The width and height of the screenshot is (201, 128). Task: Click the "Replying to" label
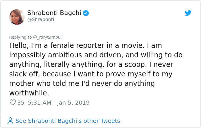[20, 37]
